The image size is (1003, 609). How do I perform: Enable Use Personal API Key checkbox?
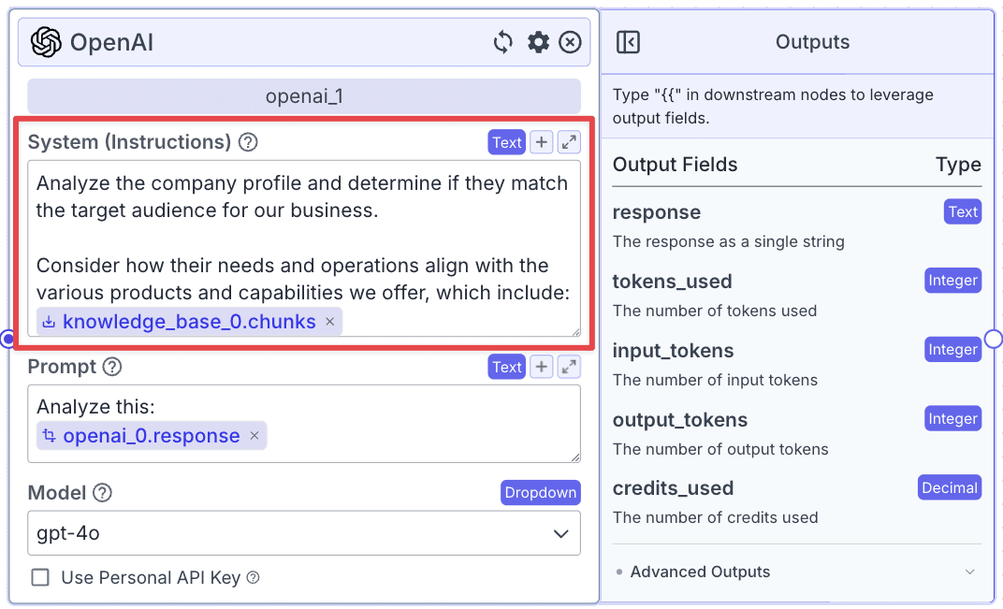pos(40,577)
